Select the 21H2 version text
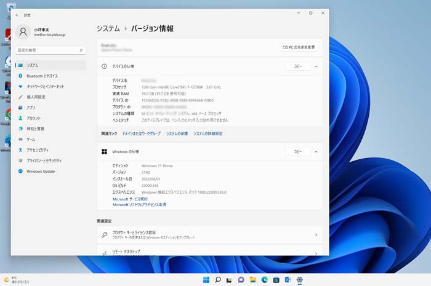This screenshot has height=286, width=431. pos(146,172)
